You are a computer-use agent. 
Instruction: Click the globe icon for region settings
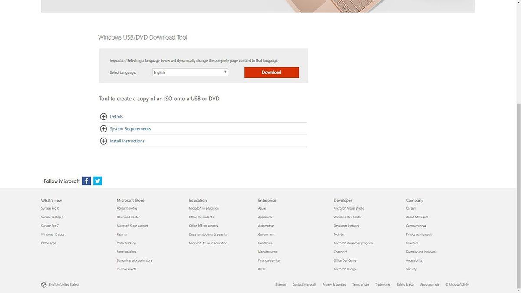[x=44, y=285]
